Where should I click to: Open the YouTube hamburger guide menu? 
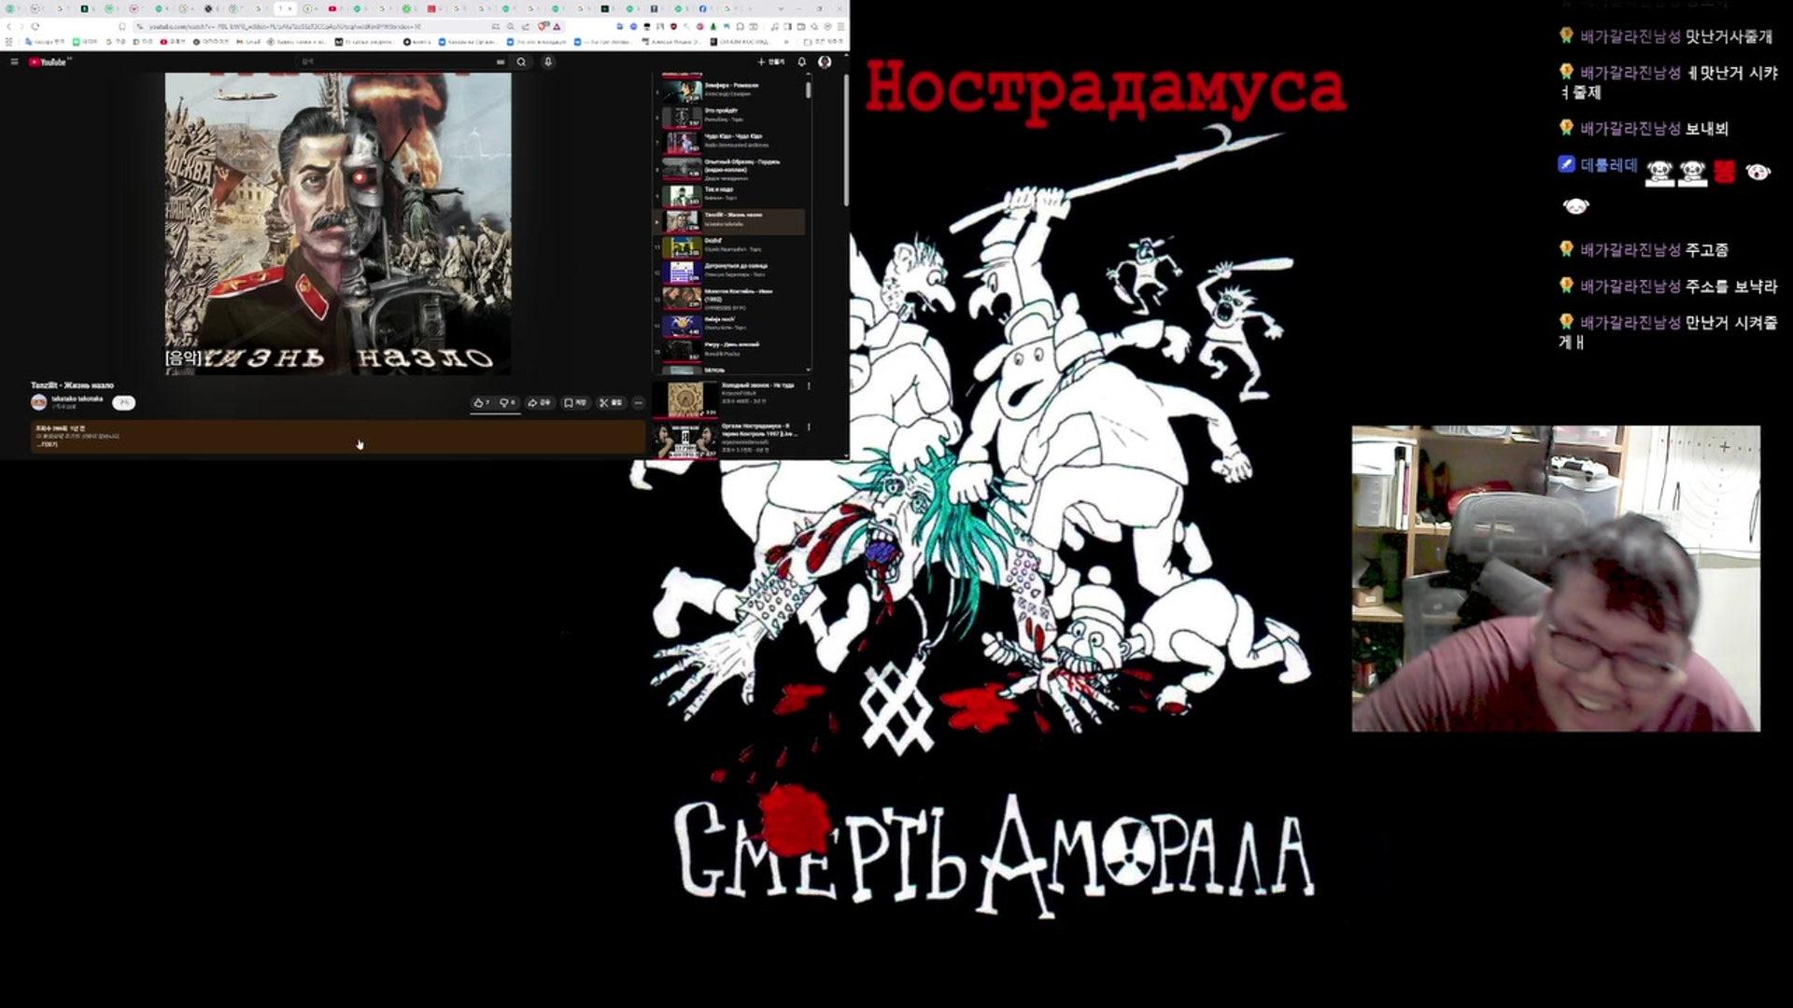click(x=14, y=62)
